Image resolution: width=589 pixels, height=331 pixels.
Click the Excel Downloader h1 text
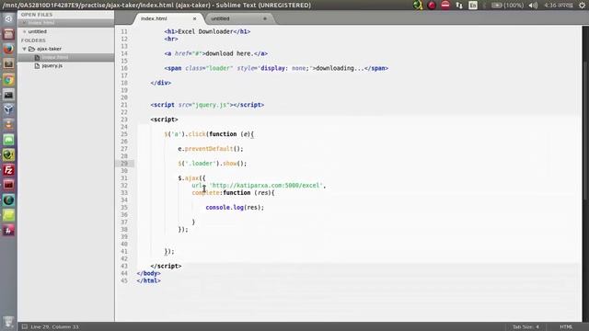pos(205,31)
